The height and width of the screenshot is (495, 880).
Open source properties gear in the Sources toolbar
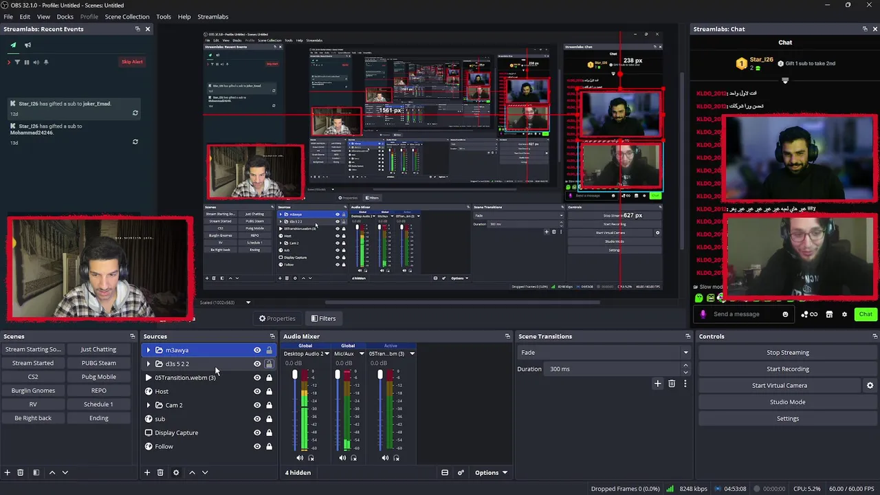pos(176,472)
